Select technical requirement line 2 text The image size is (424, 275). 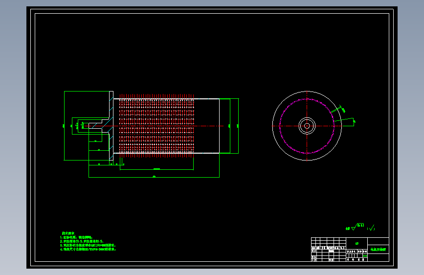tap(82, 241)
